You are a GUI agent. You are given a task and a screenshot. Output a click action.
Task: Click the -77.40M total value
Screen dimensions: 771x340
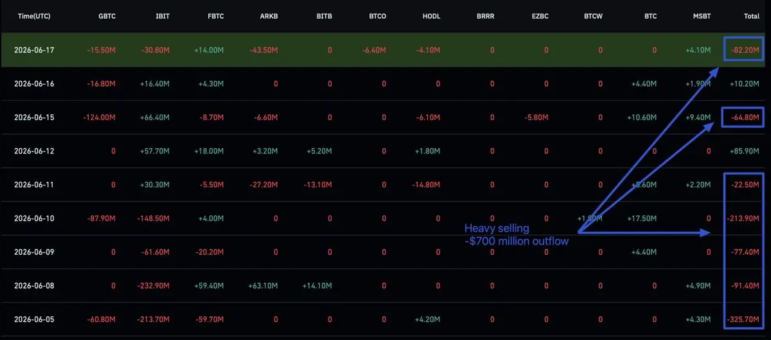(747, 252)
